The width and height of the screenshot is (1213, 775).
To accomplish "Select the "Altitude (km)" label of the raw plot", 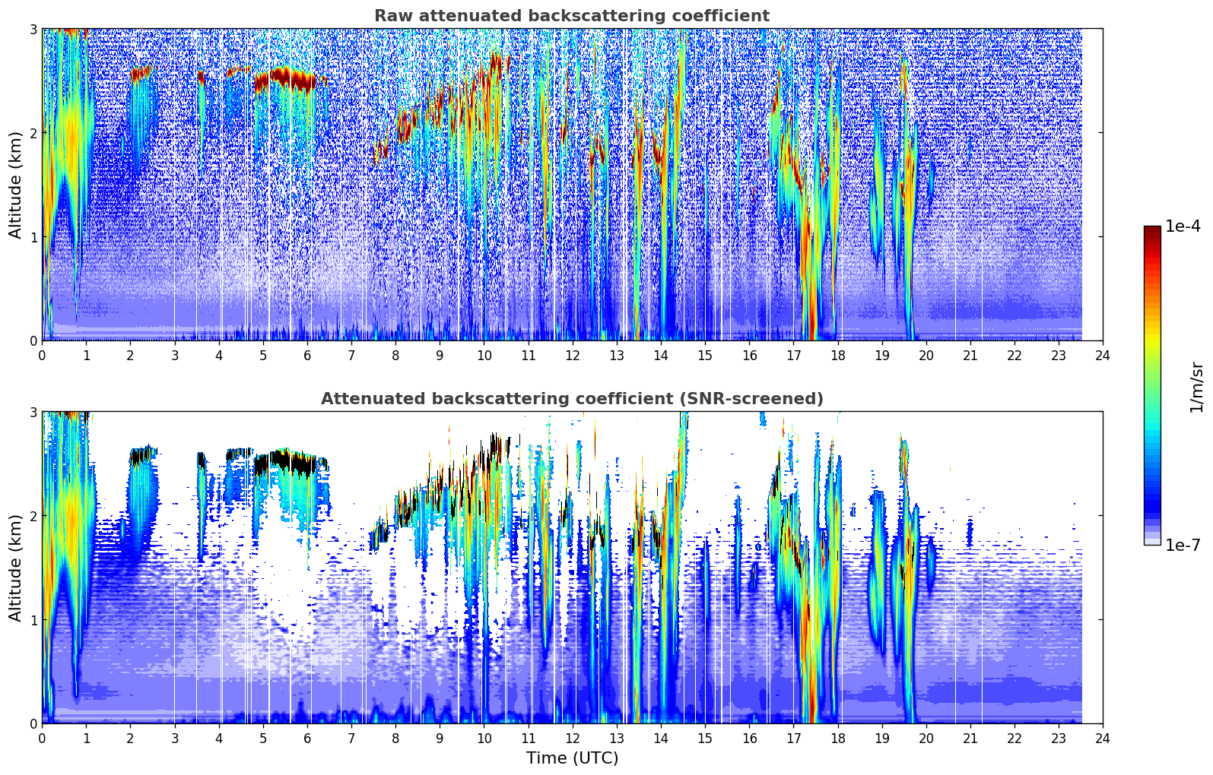I will (16, 185).
